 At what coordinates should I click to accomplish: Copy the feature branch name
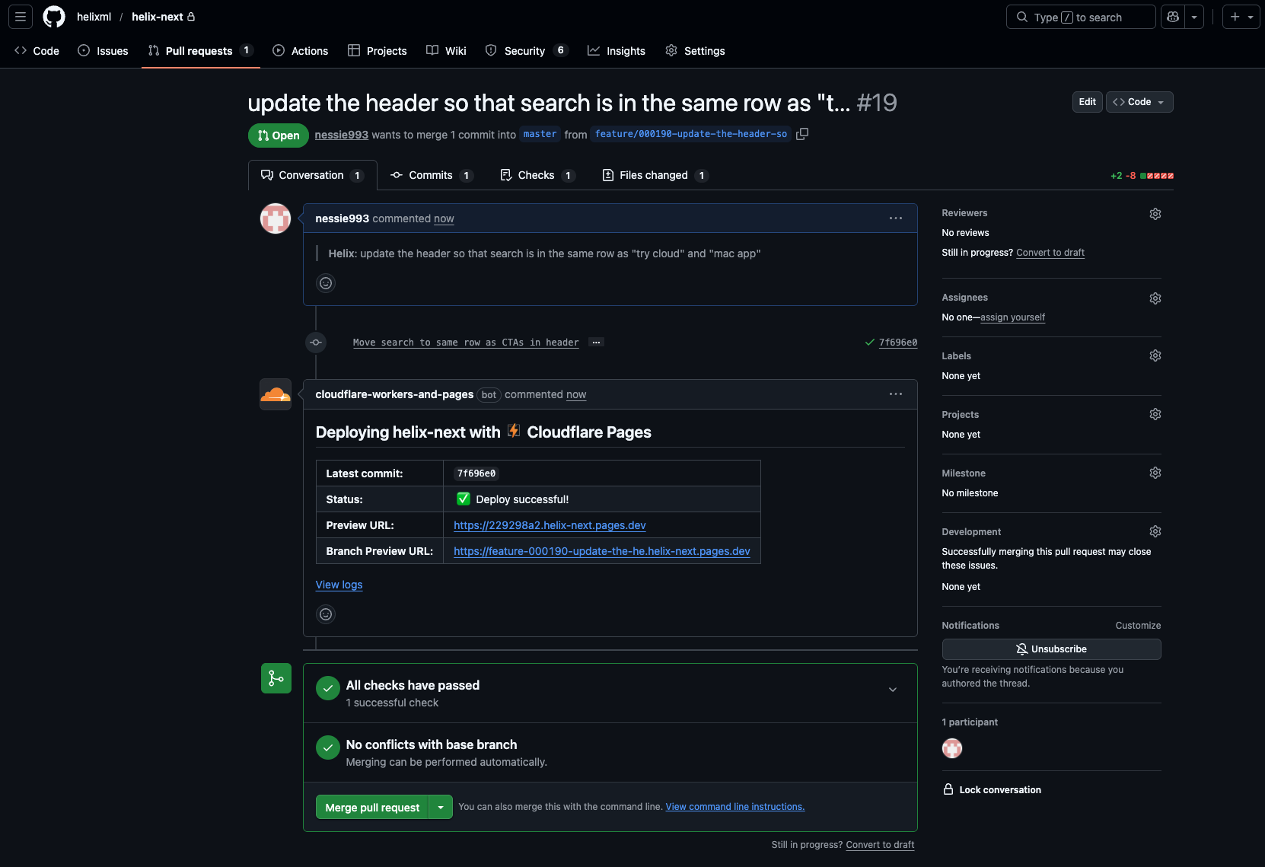pyautogui.click(x=802, y=134)
